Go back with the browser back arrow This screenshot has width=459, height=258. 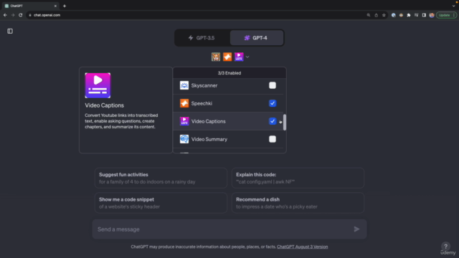(x=5, y=15)
